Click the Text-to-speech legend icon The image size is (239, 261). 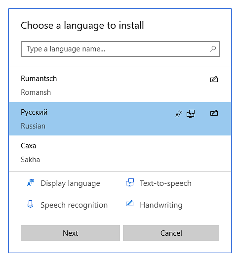click(x=130, y=182)
